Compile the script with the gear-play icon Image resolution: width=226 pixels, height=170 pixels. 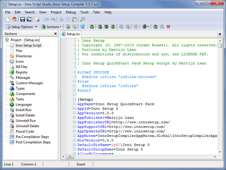point(68,27)
